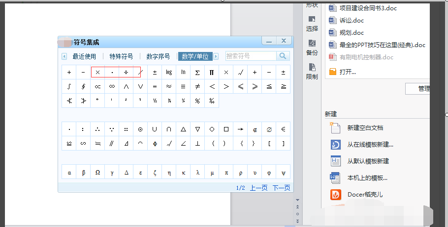Insert the Greek letter lambda λ
The width and height of the screenshot is (448, 227).
coord(197,173)
